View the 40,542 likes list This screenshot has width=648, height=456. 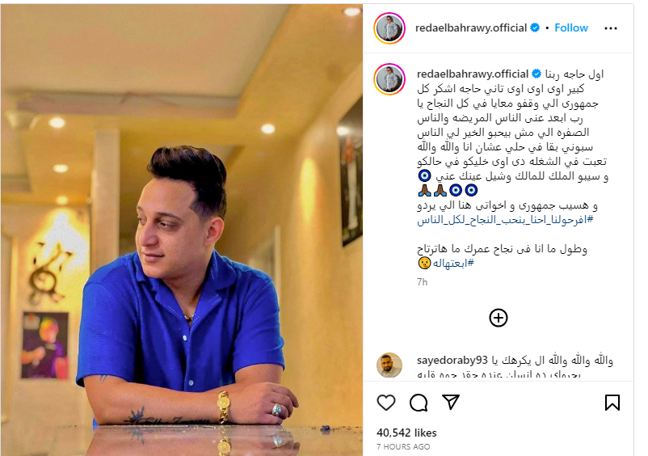coord(406,433)
